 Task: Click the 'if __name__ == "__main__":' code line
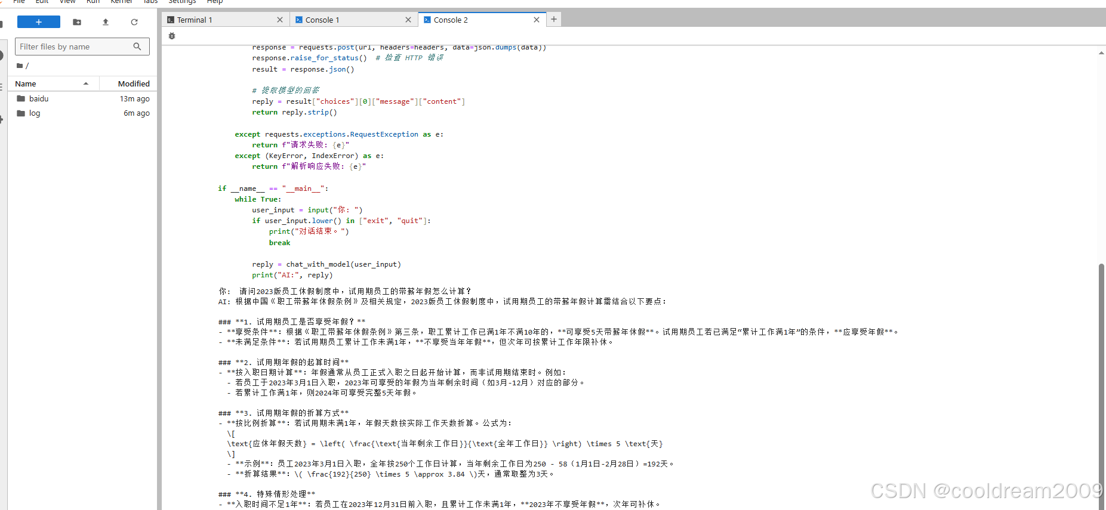click(273, 188)
